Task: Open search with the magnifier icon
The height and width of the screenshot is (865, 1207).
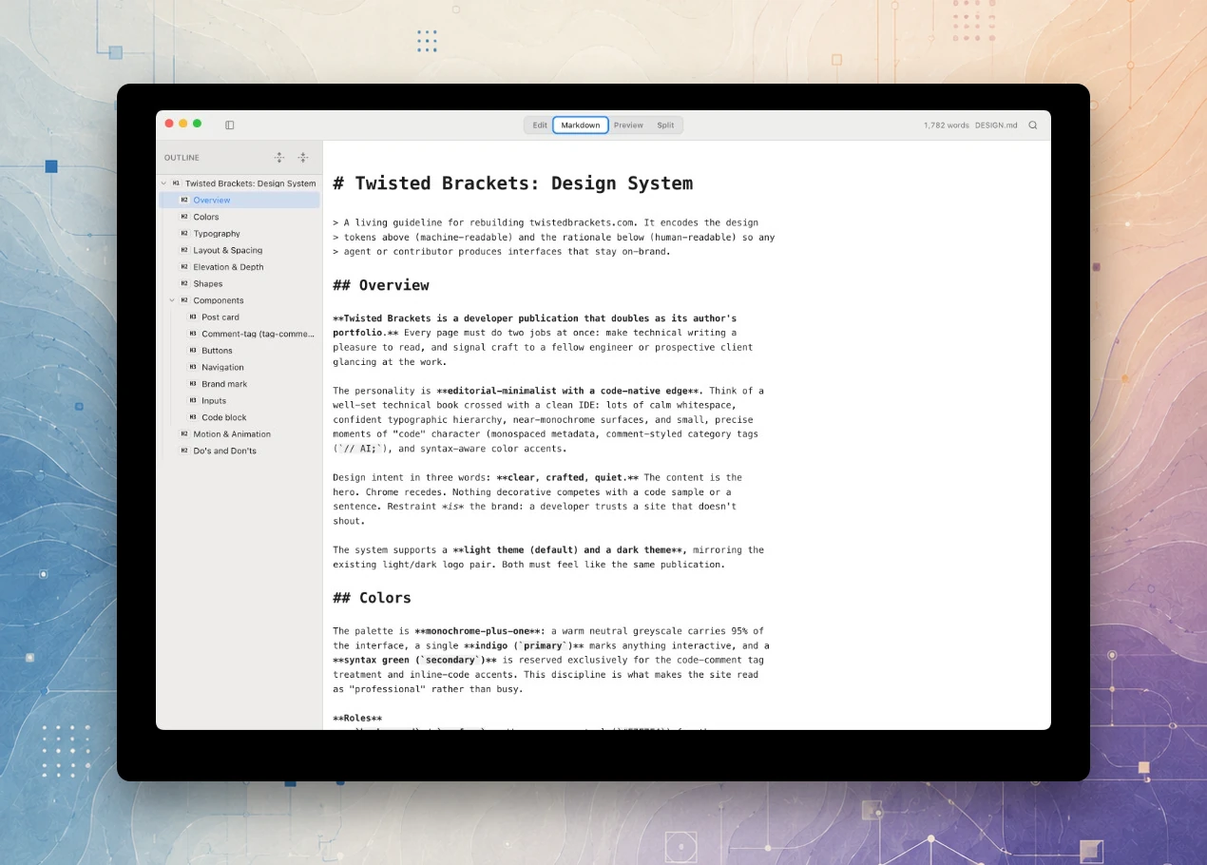Action: tap(1033, 125)
